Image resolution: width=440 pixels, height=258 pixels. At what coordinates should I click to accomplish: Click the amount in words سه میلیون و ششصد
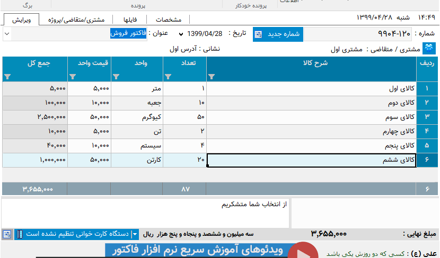click(198, 234)
